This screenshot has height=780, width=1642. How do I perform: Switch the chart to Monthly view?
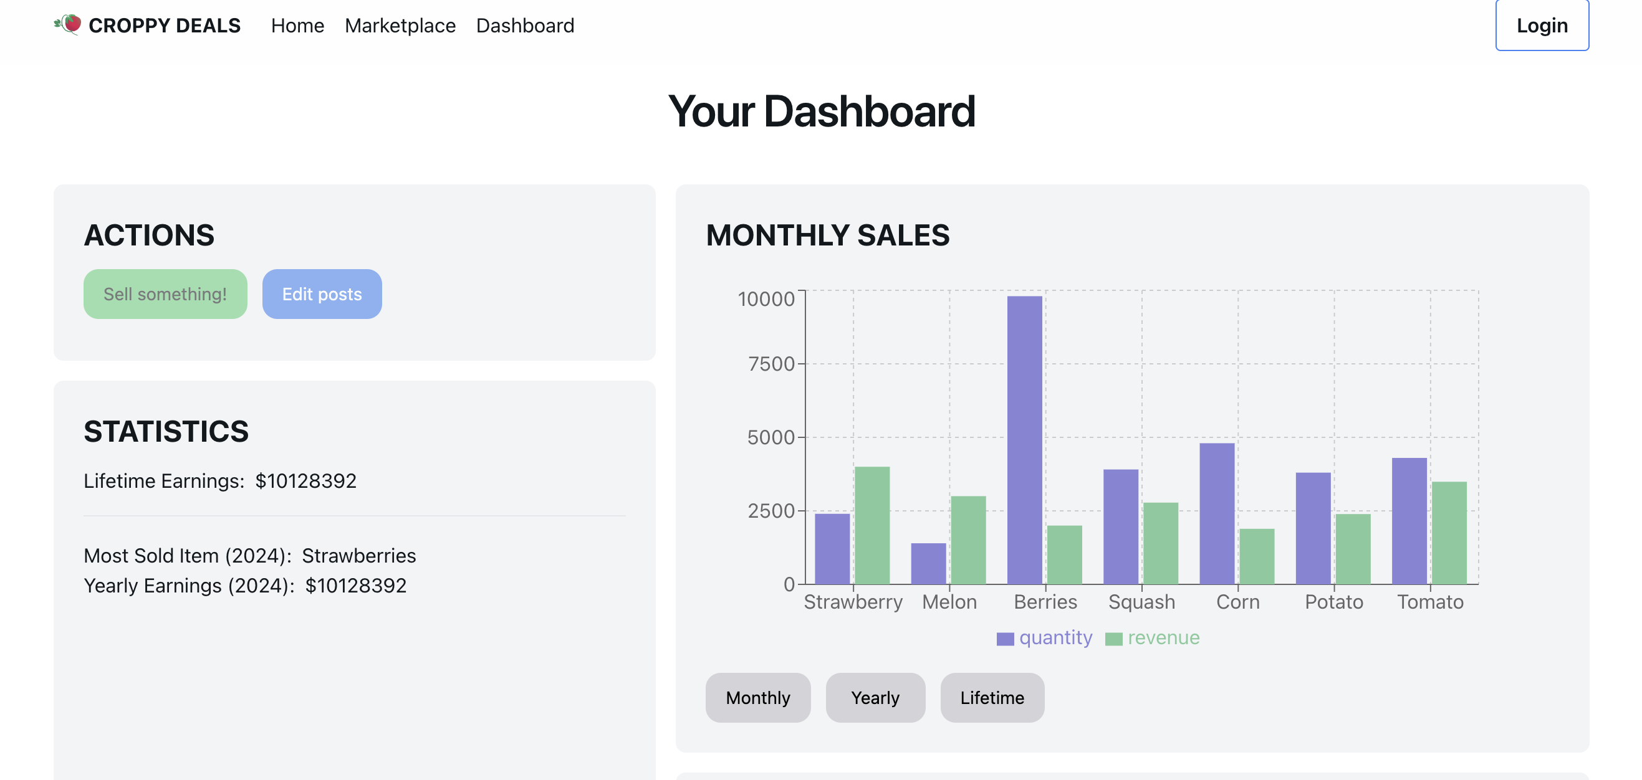pyautogui.click(x=758, y=697)
